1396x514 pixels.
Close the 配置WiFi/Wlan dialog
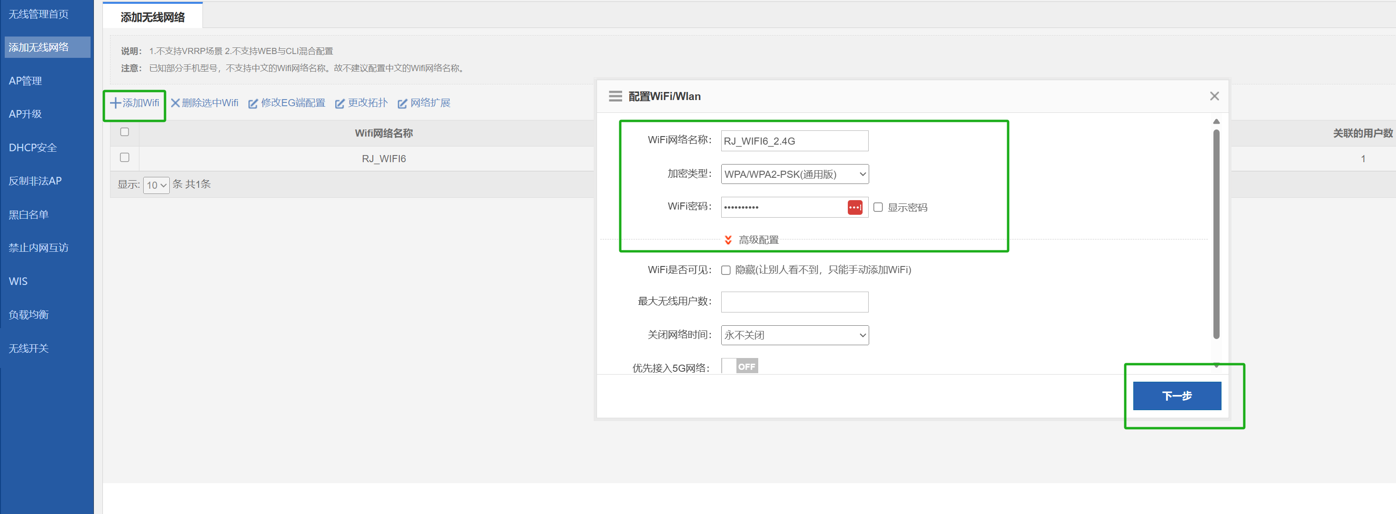pos(1214,97)
